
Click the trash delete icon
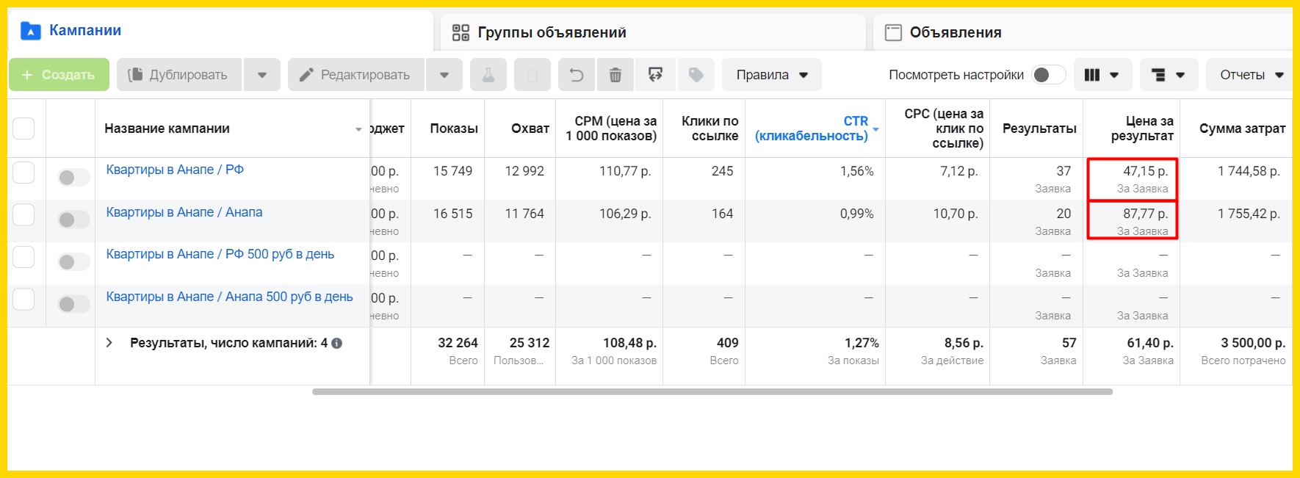pyautogui.click(x=615, y=75)
